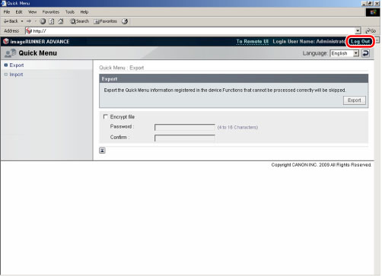Open browser Search toolbar button
This screenshot has width=382, height=276.
click(79, 21)
